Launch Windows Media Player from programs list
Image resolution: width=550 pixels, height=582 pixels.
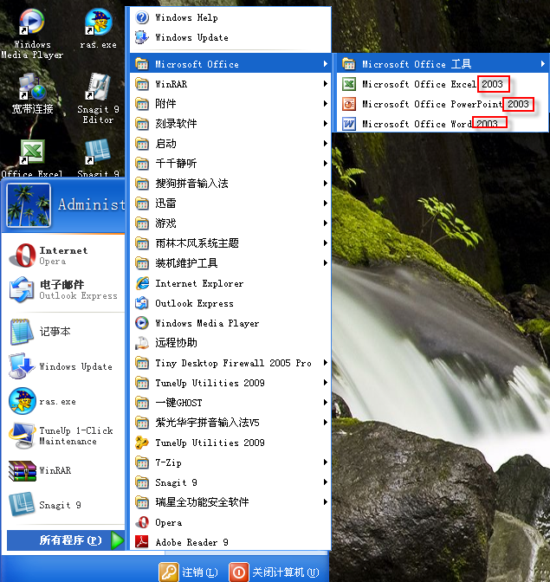pos(230,323)
